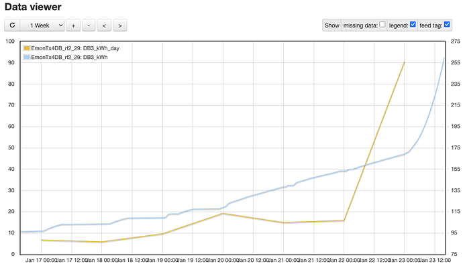Screen dimensions: 463x268
Task: Enable the missing data checkbox
Action: (382, 25)
